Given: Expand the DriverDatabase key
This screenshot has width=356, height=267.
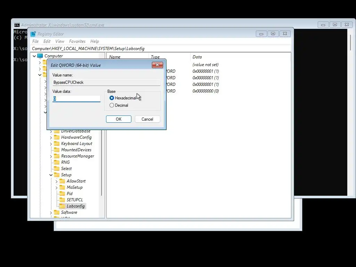Looking at the screenshot, I should click(51, 131).
